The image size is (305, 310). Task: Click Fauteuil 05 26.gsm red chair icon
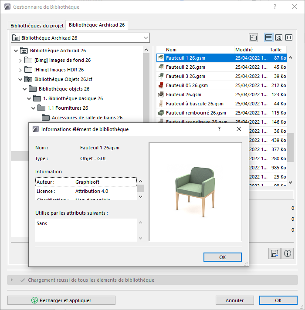point(161,85)
